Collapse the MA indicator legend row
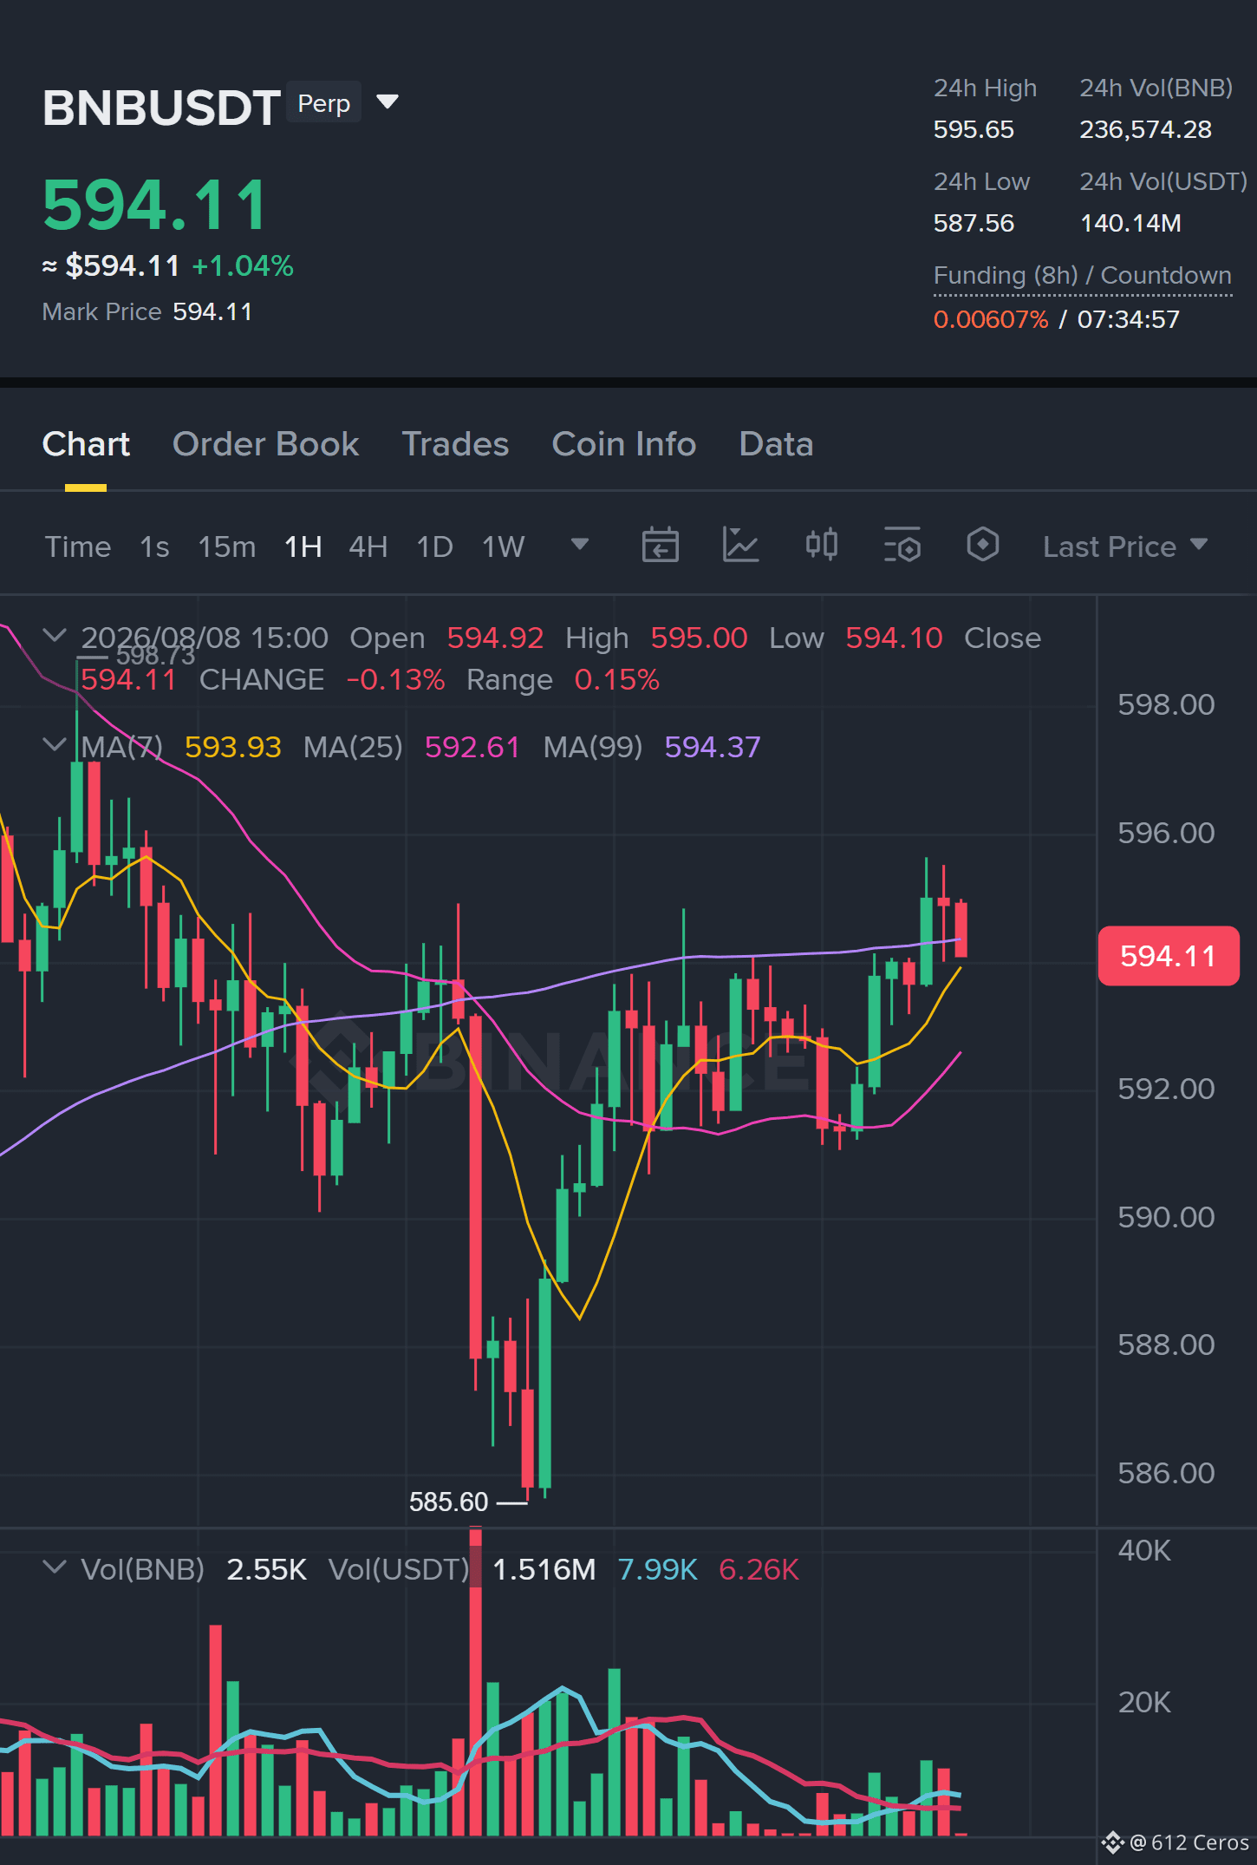The image size is (1257, 1865). click(x=55, y=744)
